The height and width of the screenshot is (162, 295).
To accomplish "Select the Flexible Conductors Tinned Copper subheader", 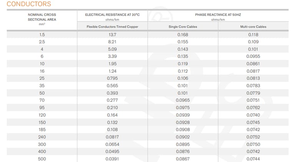I will (x=112, y=27).
